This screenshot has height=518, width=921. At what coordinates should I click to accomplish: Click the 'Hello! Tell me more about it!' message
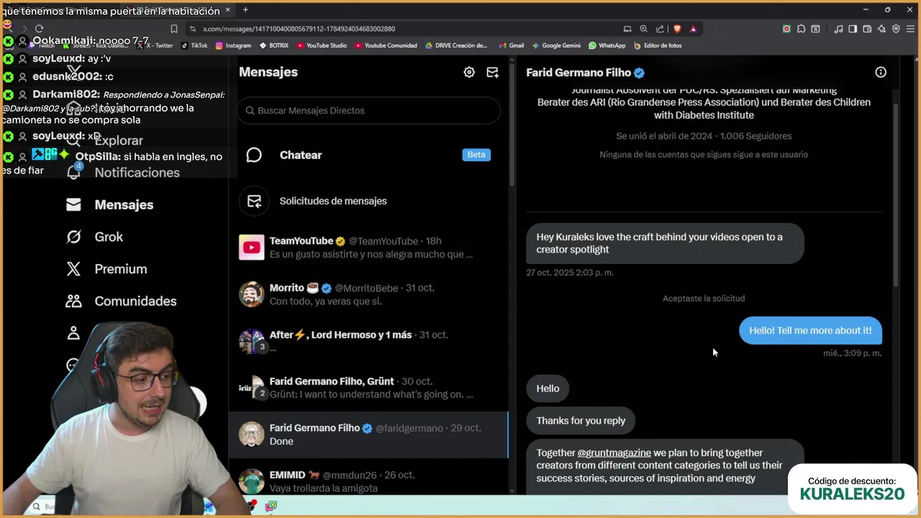tap(810, 331)
